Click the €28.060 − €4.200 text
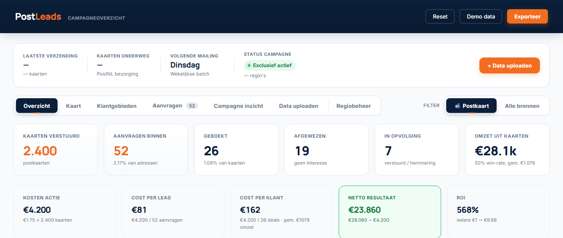The width and height of the screenshot is (563, 238). click(x=369, y=220)
